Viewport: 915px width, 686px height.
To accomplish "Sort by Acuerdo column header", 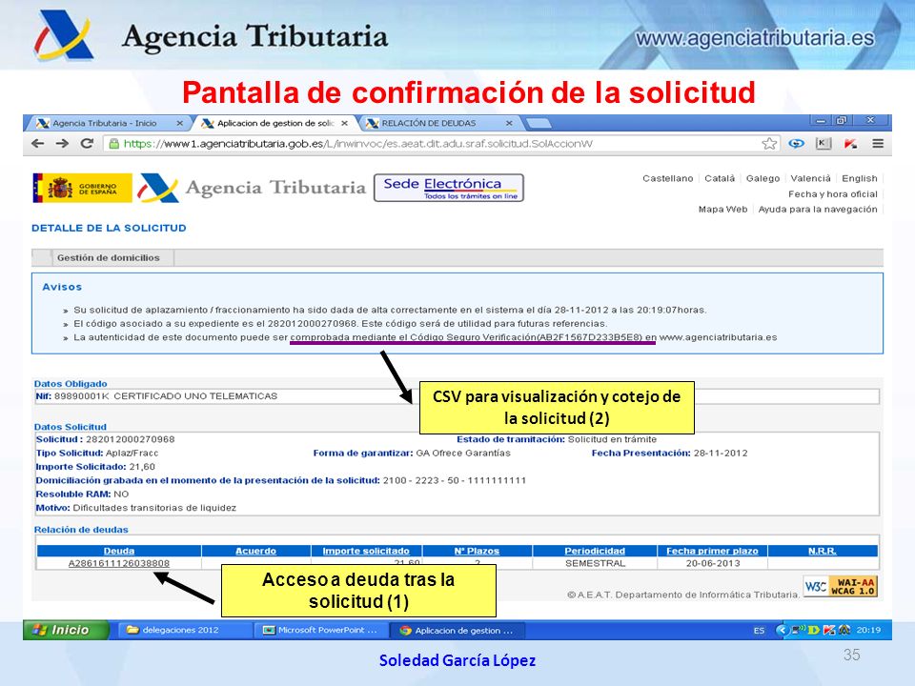I will coord(255,551).
